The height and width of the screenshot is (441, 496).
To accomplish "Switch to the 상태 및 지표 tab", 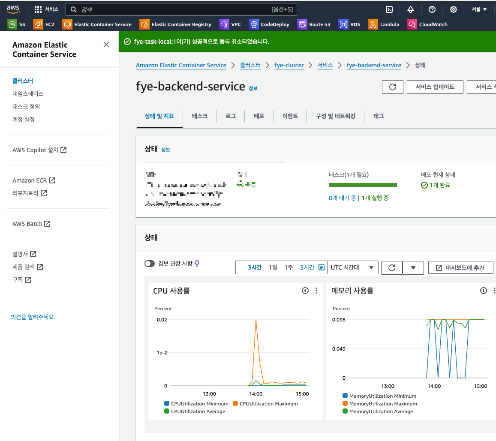I will point(159,116).
